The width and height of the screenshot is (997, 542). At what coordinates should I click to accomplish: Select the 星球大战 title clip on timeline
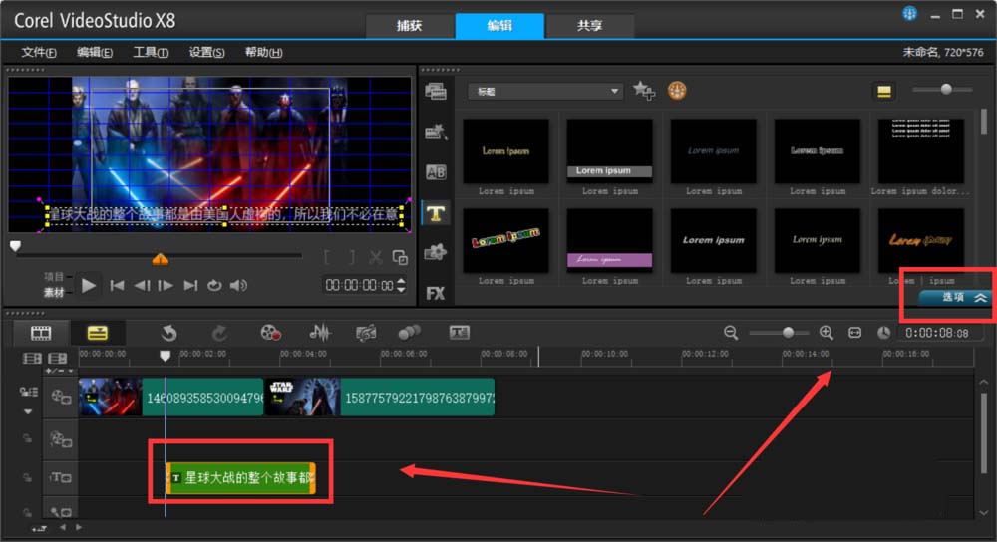pos(241,478)
